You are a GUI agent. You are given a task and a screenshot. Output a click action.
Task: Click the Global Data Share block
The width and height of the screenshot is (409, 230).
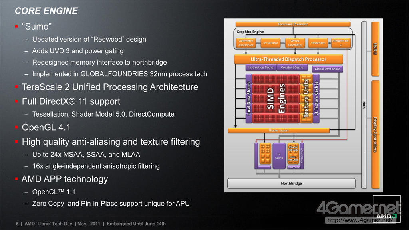327,69
